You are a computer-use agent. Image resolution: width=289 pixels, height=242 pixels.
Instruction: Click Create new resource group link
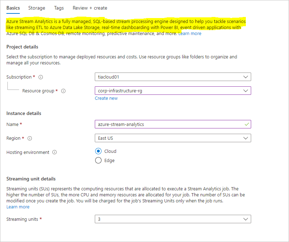tap(106, 98)
